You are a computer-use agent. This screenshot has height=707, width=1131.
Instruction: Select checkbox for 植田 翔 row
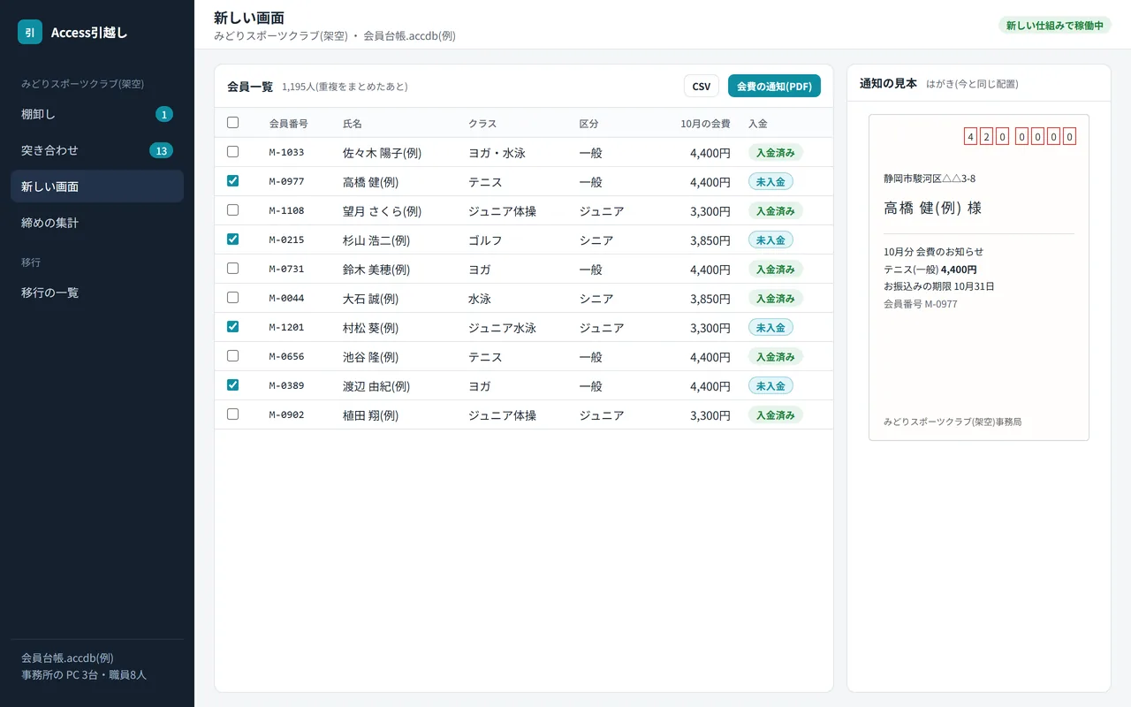point(232,414)
